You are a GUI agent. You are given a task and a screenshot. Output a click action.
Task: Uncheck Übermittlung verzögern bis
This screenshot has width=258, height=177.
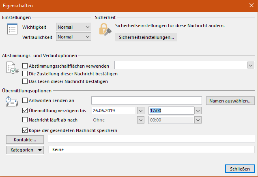[25, 110]
